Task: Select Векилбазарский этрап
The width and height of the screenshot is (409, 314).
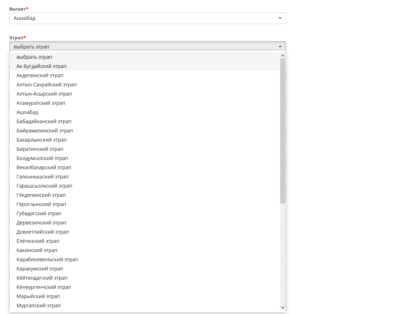Action: (145, 167)
